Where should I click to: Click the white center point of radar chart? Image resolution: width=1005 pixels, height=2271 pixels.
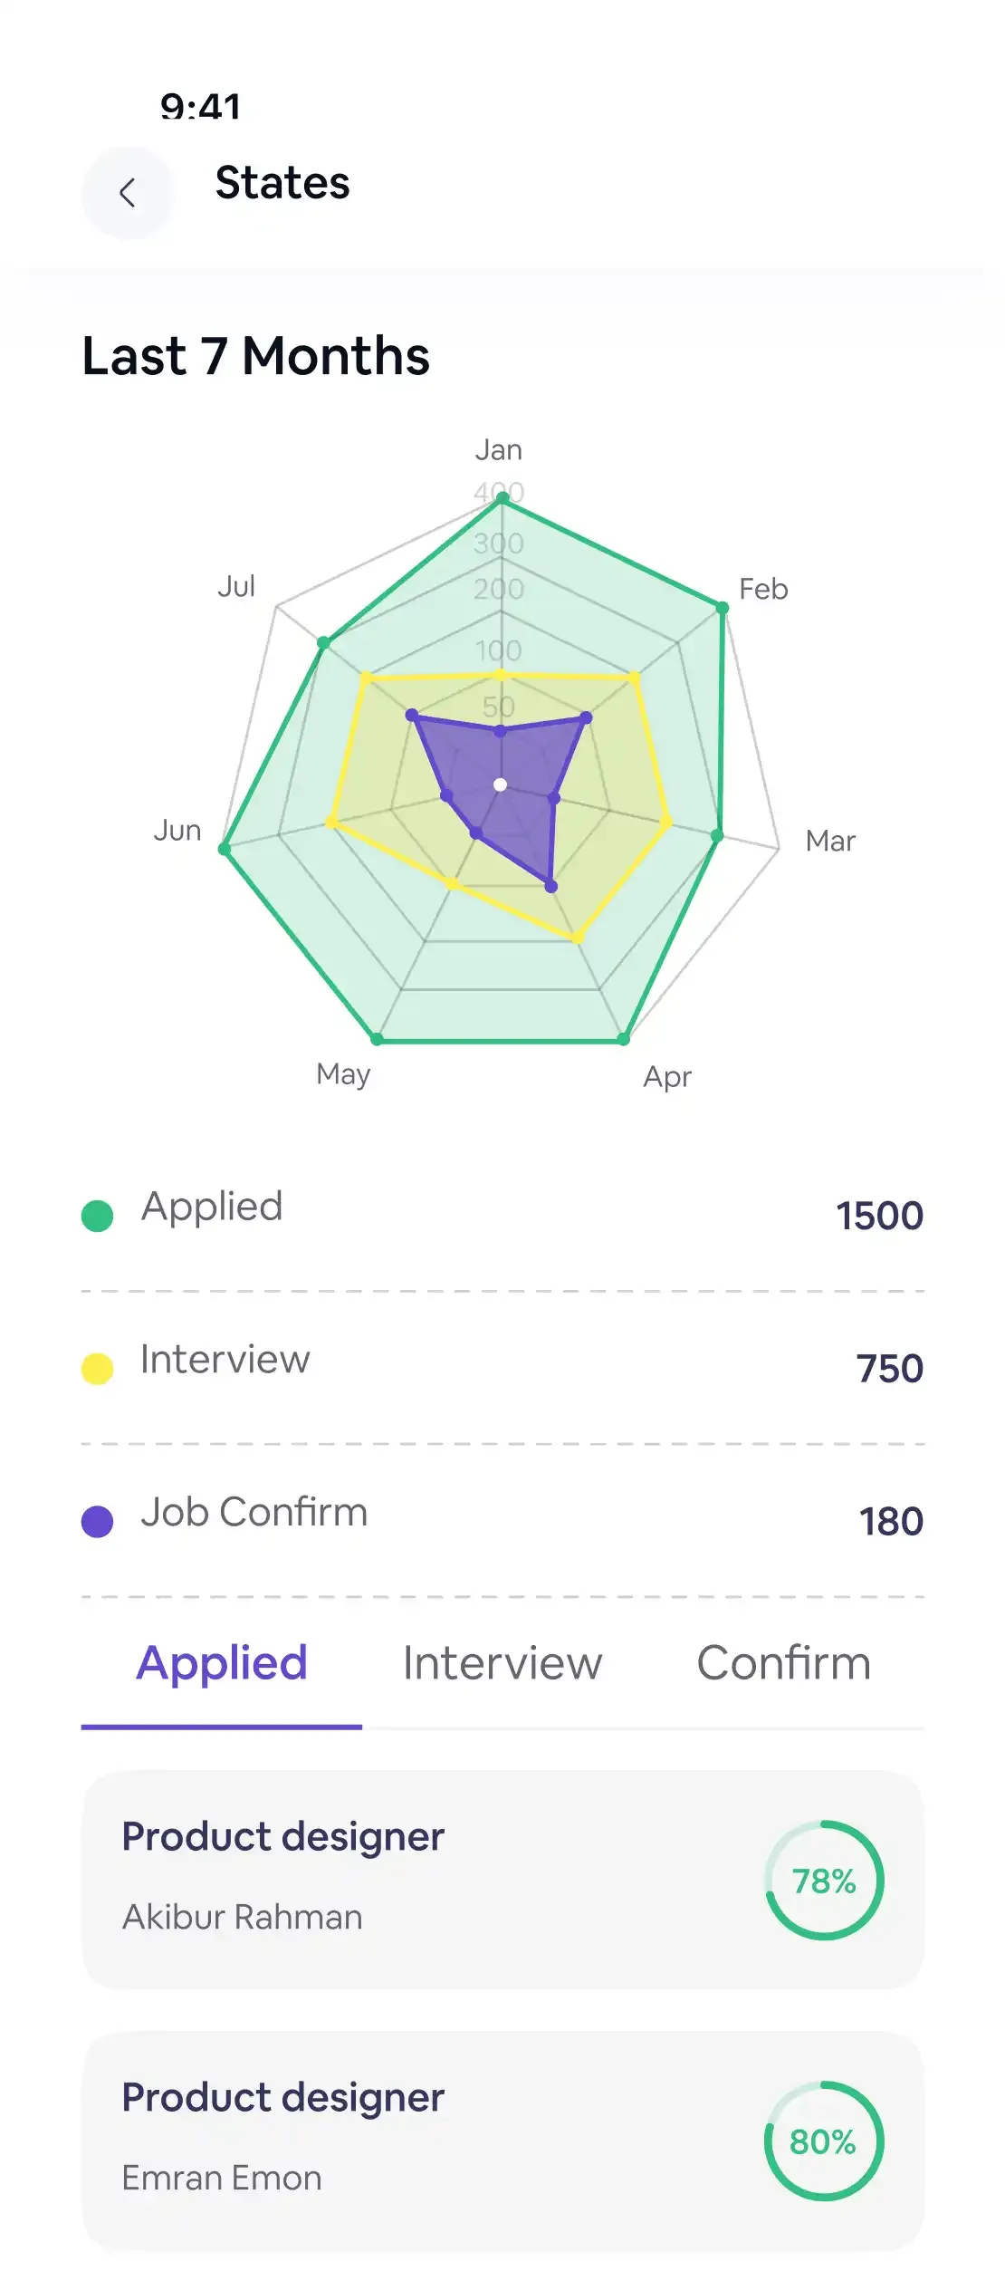click(500, 784)
